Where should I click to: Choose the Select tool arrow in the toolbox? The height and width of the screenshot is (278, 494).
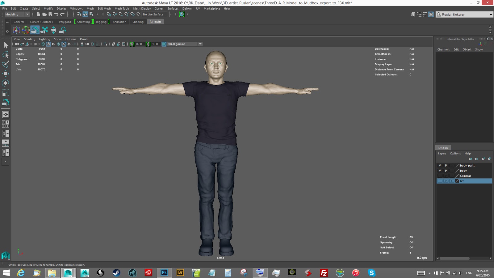pyautogui.click(x=6, y=45)
